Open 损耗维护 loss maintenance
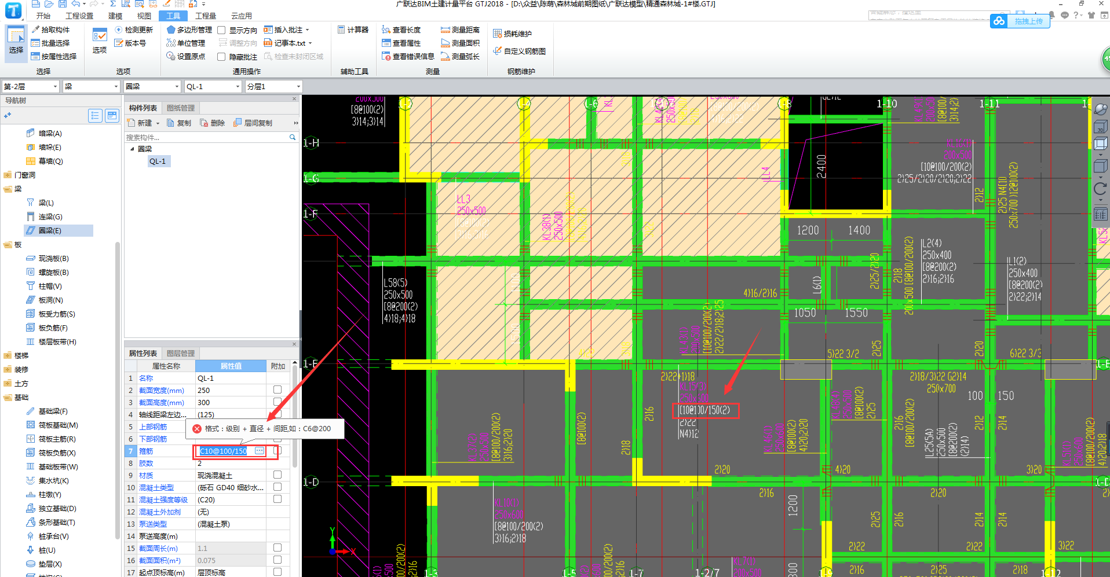 [512, 34]
